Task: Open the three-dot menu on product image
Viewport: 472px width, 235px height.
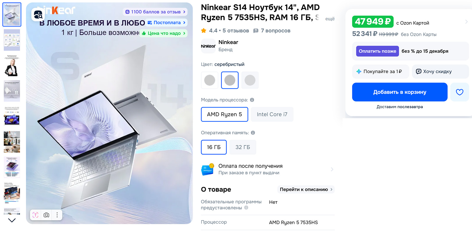Action: point(57,215)
